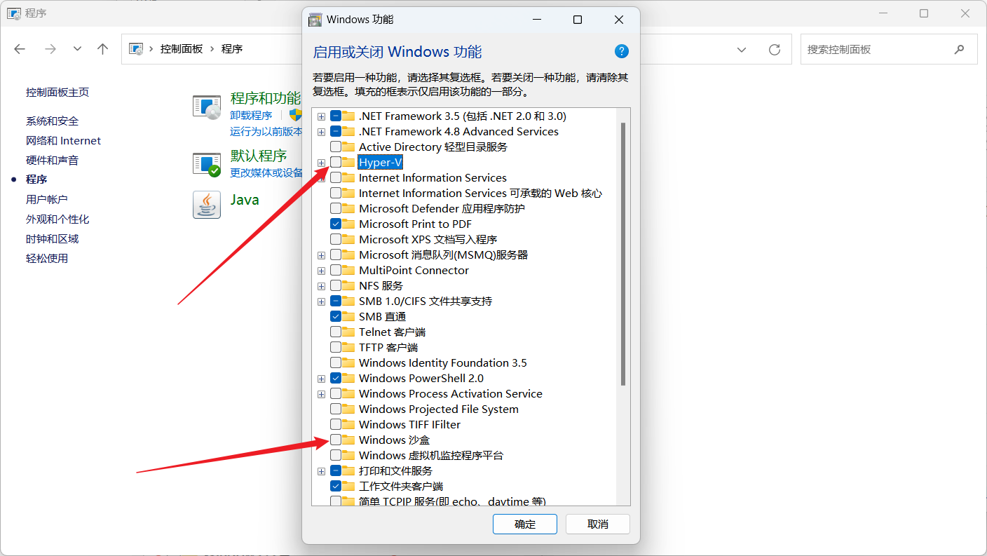Expand the MultiPoint Connector node
This screenshot has height=556, width=987.
coord(321,271)
